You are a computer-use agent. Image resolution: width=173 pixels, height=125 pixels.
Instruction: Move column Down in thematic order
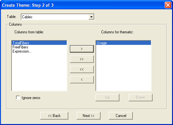click(140, 97)
